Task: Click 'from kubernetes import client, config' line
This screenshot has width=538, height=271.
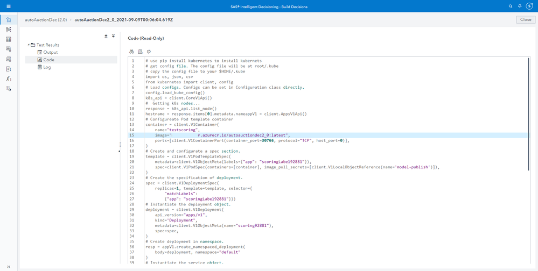Action: click(190, 82)
